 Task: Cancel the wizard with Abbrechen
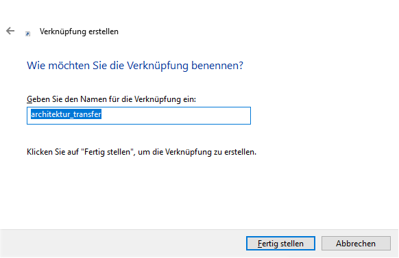point(356,243)
